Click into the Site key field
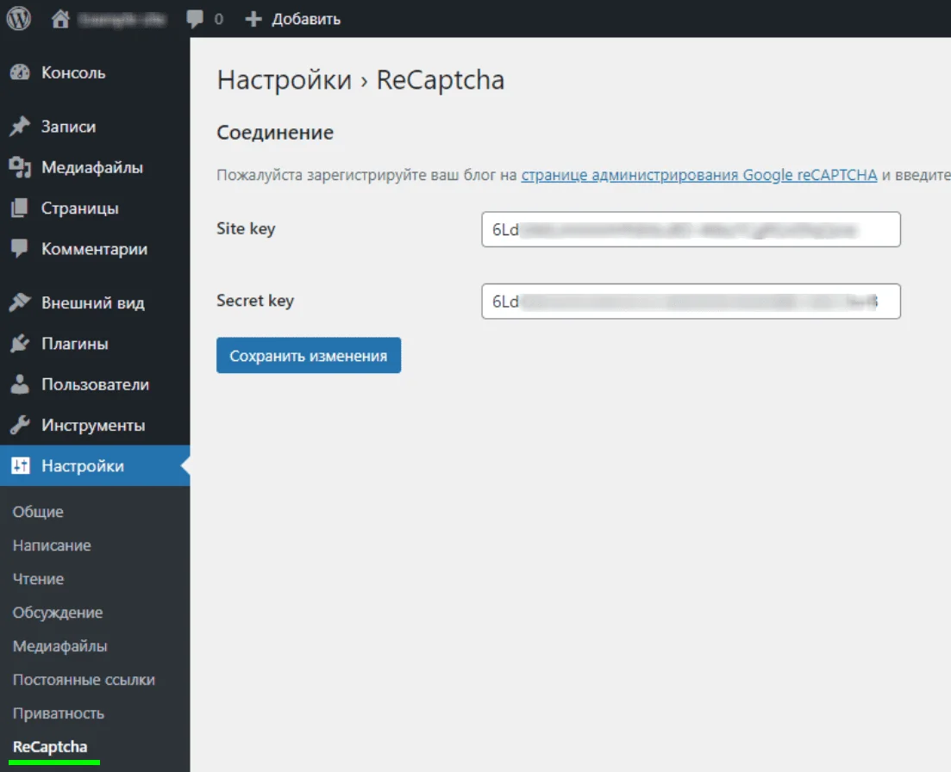This screenshot has height=772, width=951. 690,230
